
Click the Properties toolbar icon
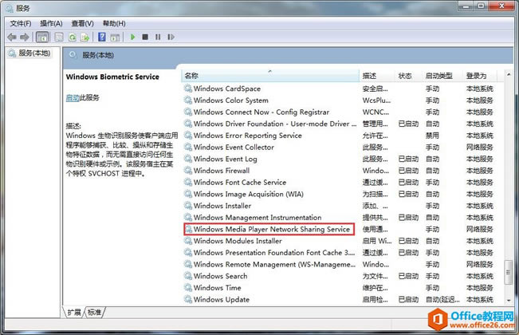click(x=59, y=37)
